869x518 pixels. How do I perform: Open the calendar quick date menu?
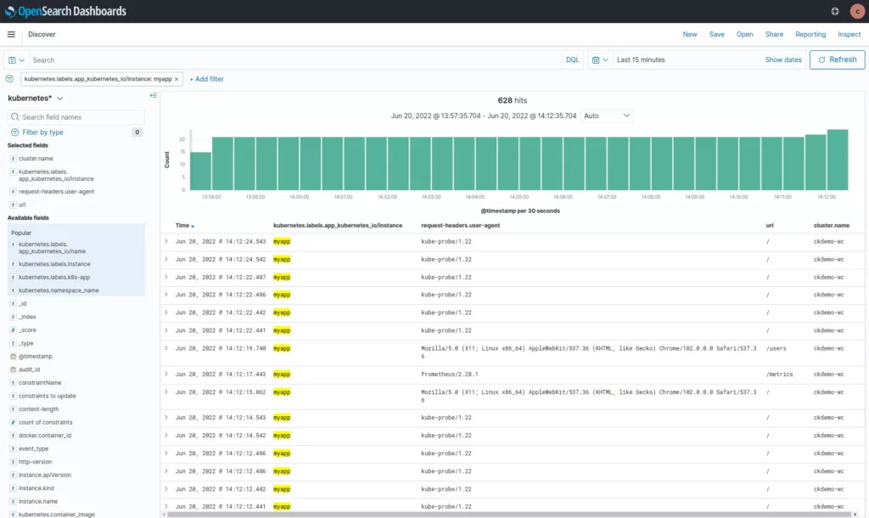coord(599,60)
